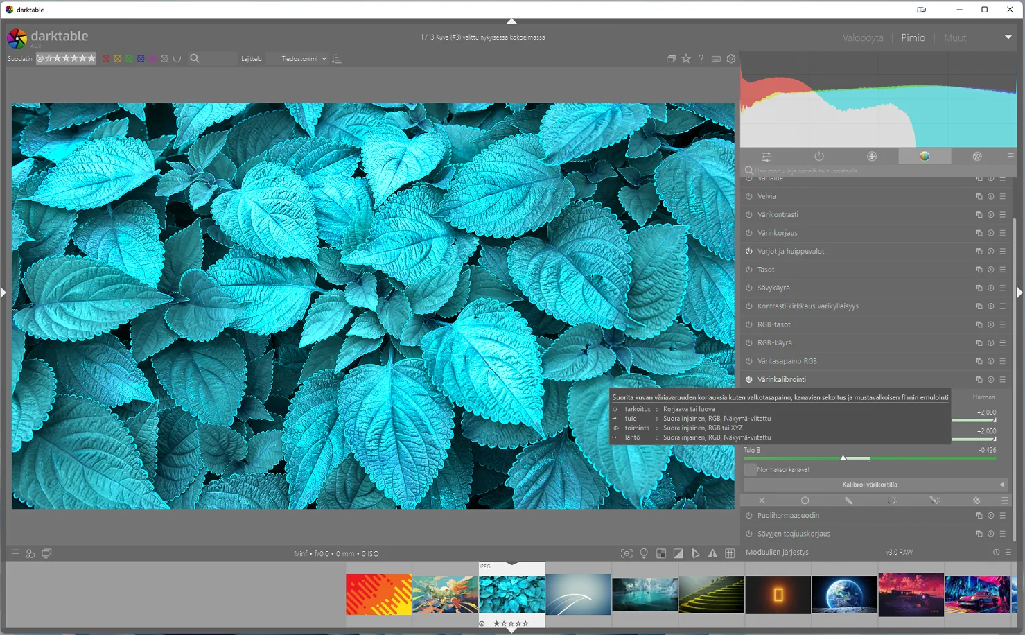
Task: Disable Varjot ja huippuvalot module
Action: point(749,252)
